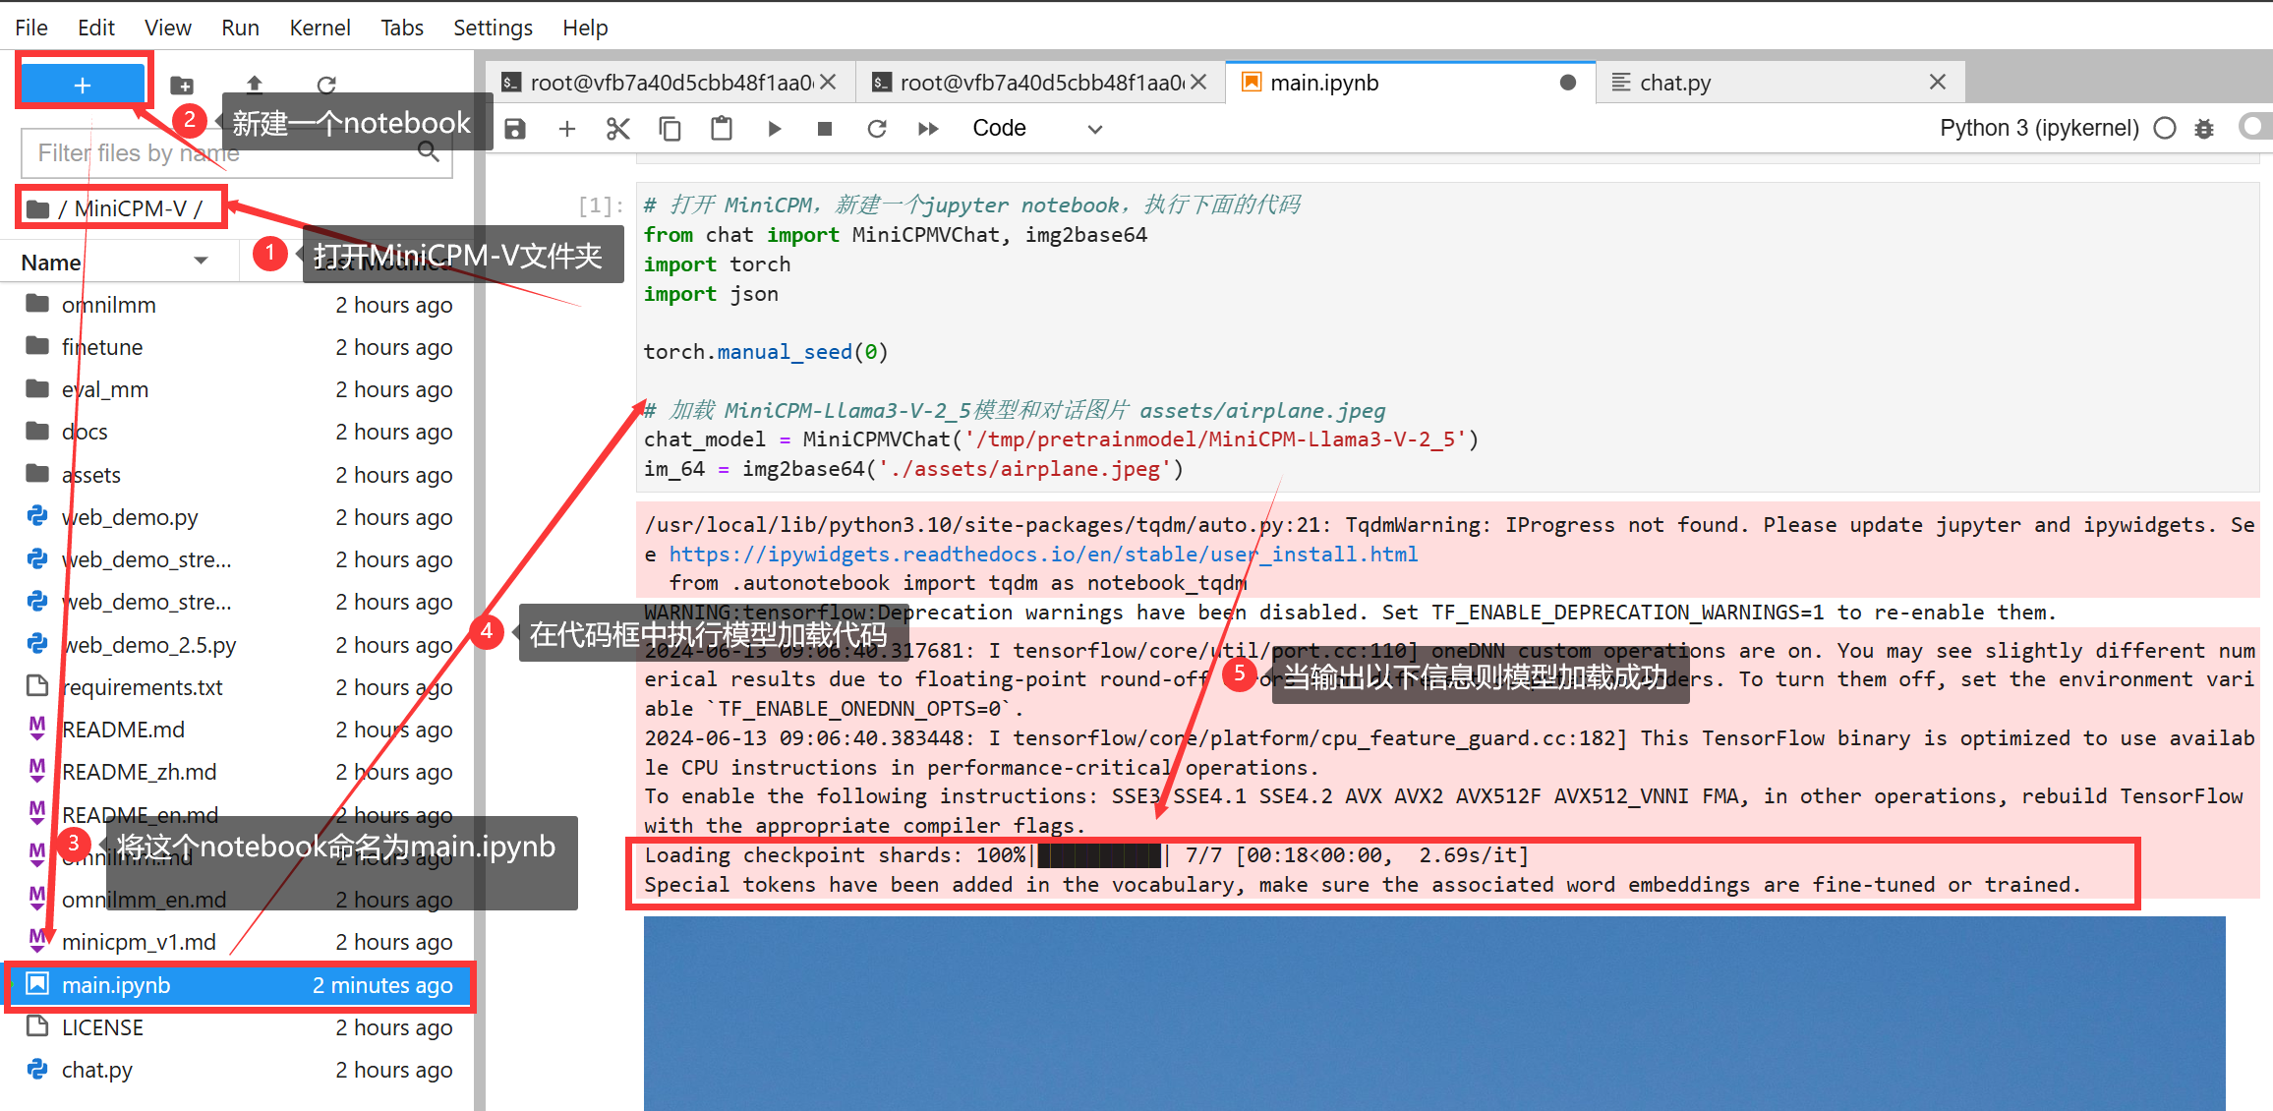Open the Kernel menu
Image resolution: width=2273 pixels, height=1111 pixels.
(320, 28)
